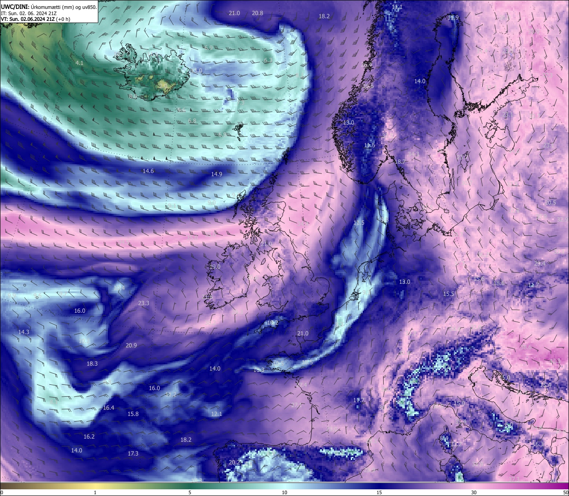
Task: Click the 20.2 value over northwest Spain
Action: (x=234, y=463)
